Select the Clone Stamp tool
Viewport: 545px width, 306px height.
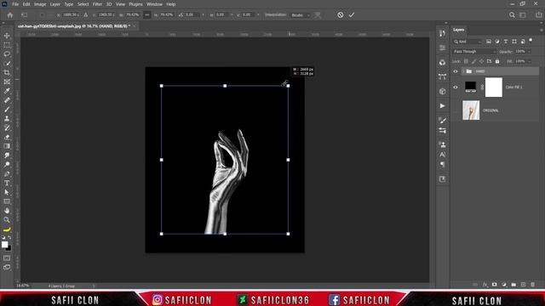point(7,119)
